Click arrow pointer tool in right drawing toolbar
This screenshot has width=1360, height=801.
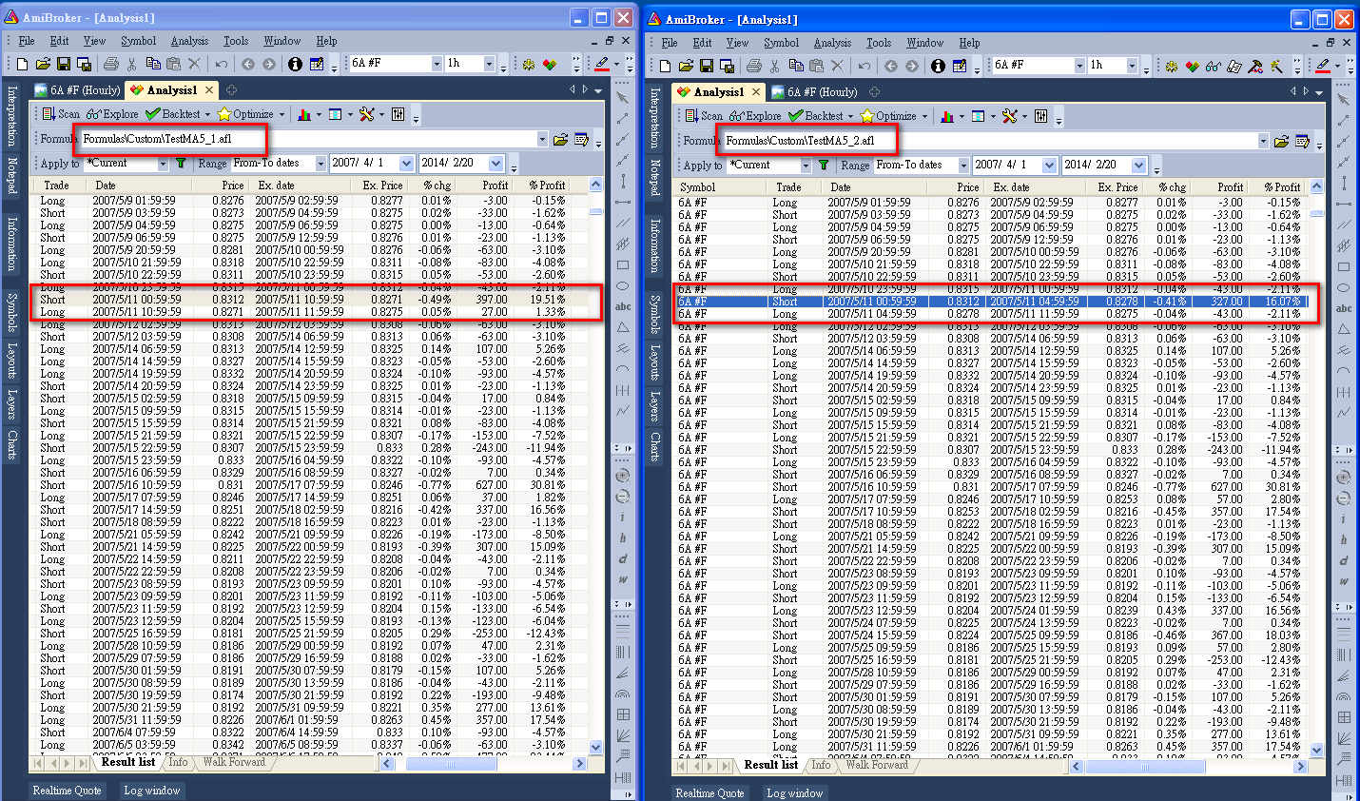tap(1343, 99)
